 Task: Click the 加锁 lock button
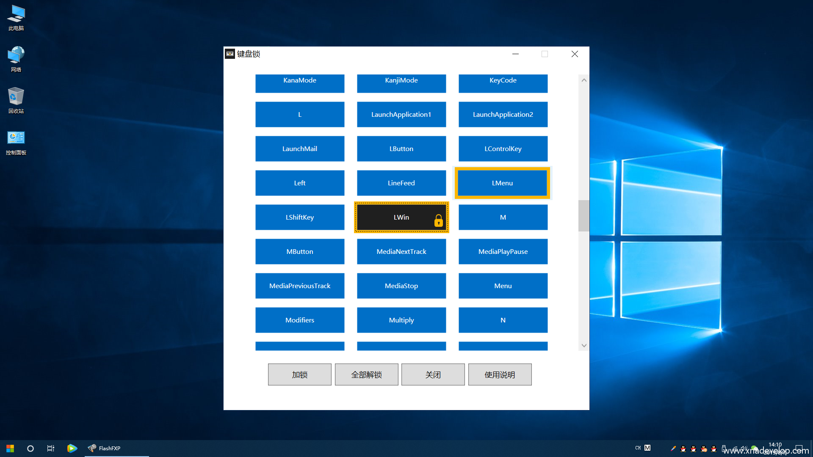(299, 374)
